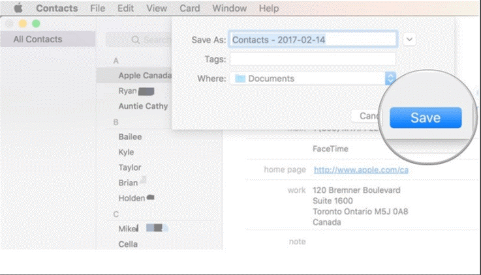481x275 pixels.
Task: Click the green zoom window button
Action: pyautogui.click(x=36, y=23)
